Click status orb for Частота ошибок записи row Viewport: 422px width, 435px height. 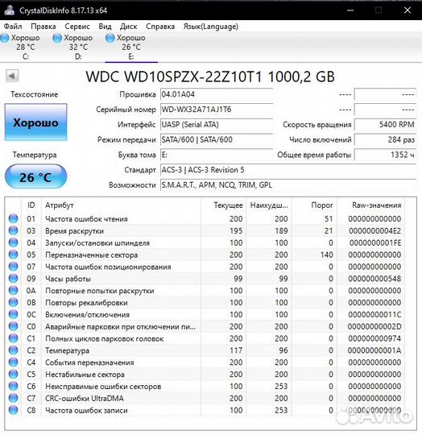point(13,410)
